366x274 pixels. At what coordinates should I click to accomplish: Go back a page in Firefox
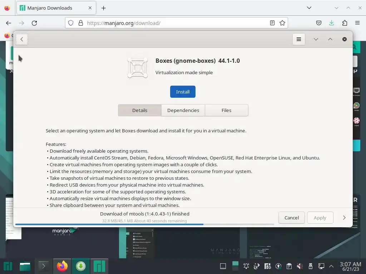9,23
